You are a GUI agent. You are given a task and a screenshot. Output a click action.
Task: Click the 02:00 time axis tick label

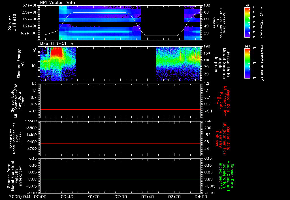click(121, 197)
